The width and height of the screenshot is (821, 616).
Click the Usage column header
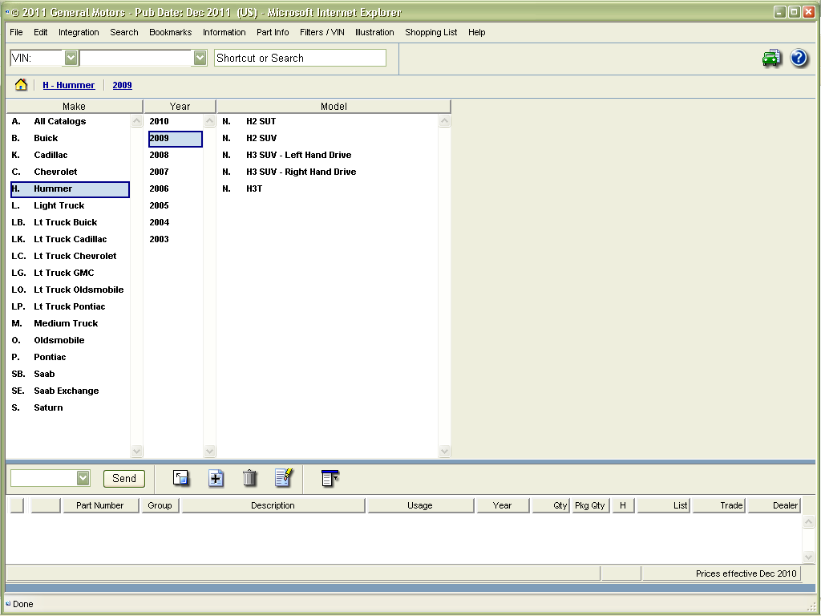[x=420, y=505]
